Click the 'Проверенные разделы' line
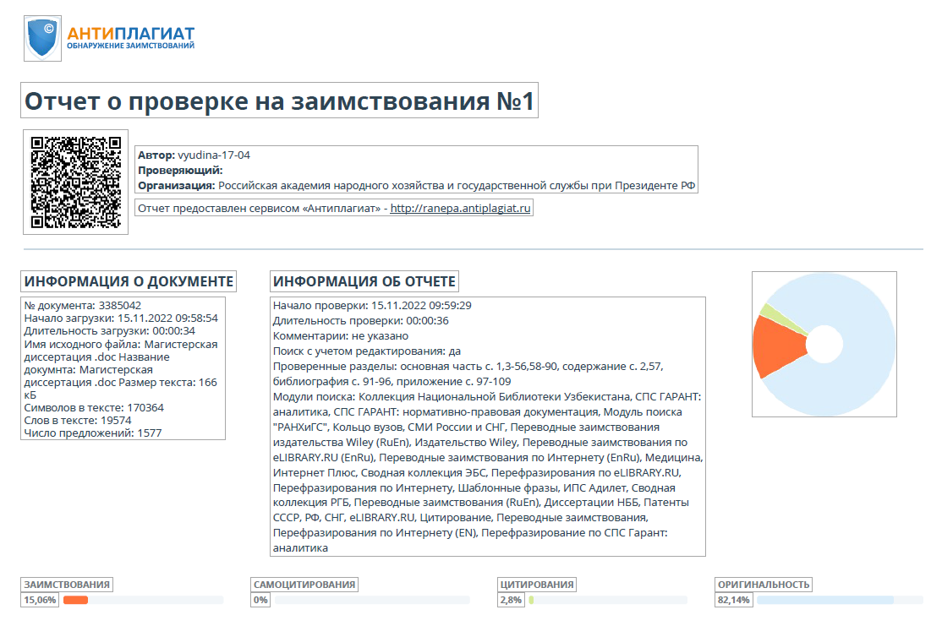 pos(468,373)
